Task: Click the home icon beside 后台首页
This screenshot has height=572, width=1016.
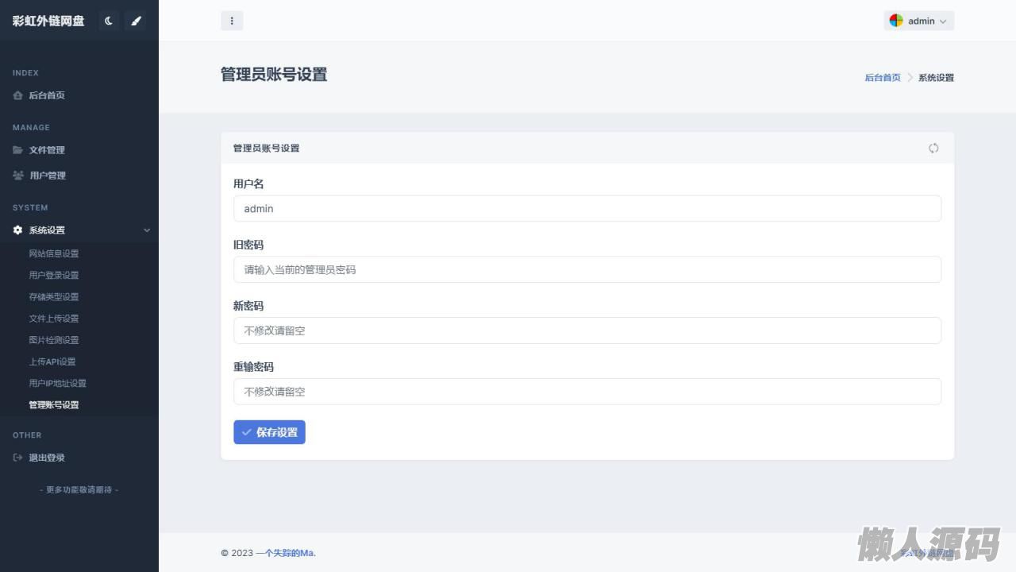Action: click(x=18, y=95)
